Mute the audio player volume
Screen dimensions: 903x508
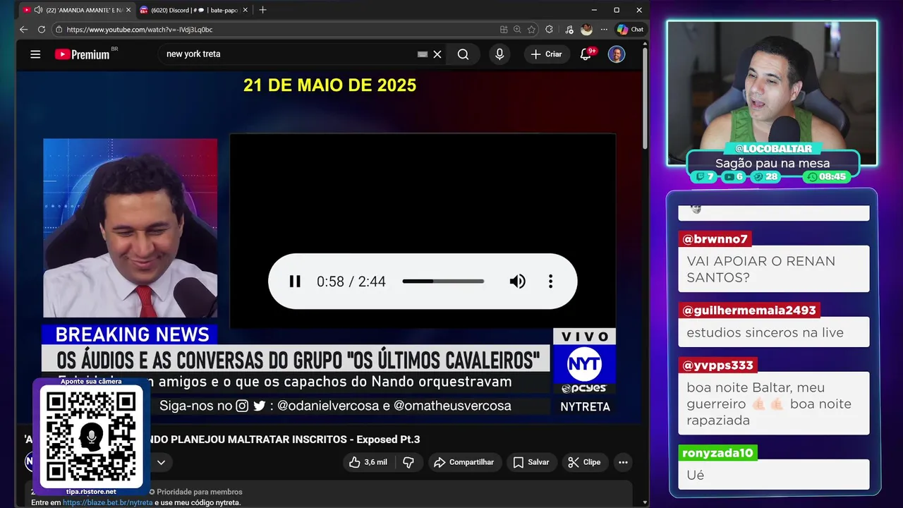(517, 282)
